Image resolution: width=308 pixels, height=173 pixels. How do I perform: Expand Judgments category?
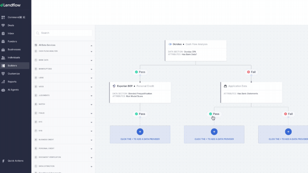coord(91,96)
